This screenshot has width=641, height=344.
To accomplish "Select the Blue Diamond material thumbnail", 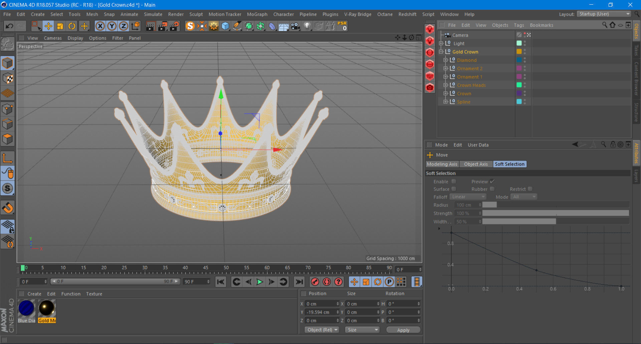I will (26, 311).
